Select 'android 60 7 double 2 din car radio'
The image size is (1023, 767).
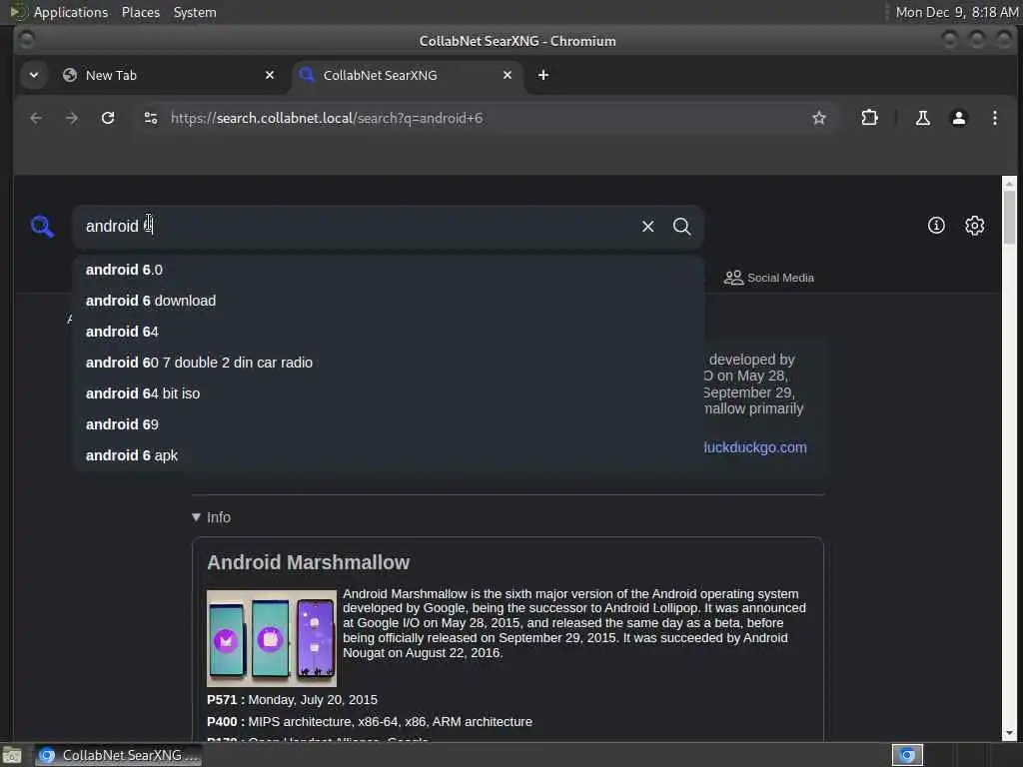pyautogui.click(x=389, y=363)
